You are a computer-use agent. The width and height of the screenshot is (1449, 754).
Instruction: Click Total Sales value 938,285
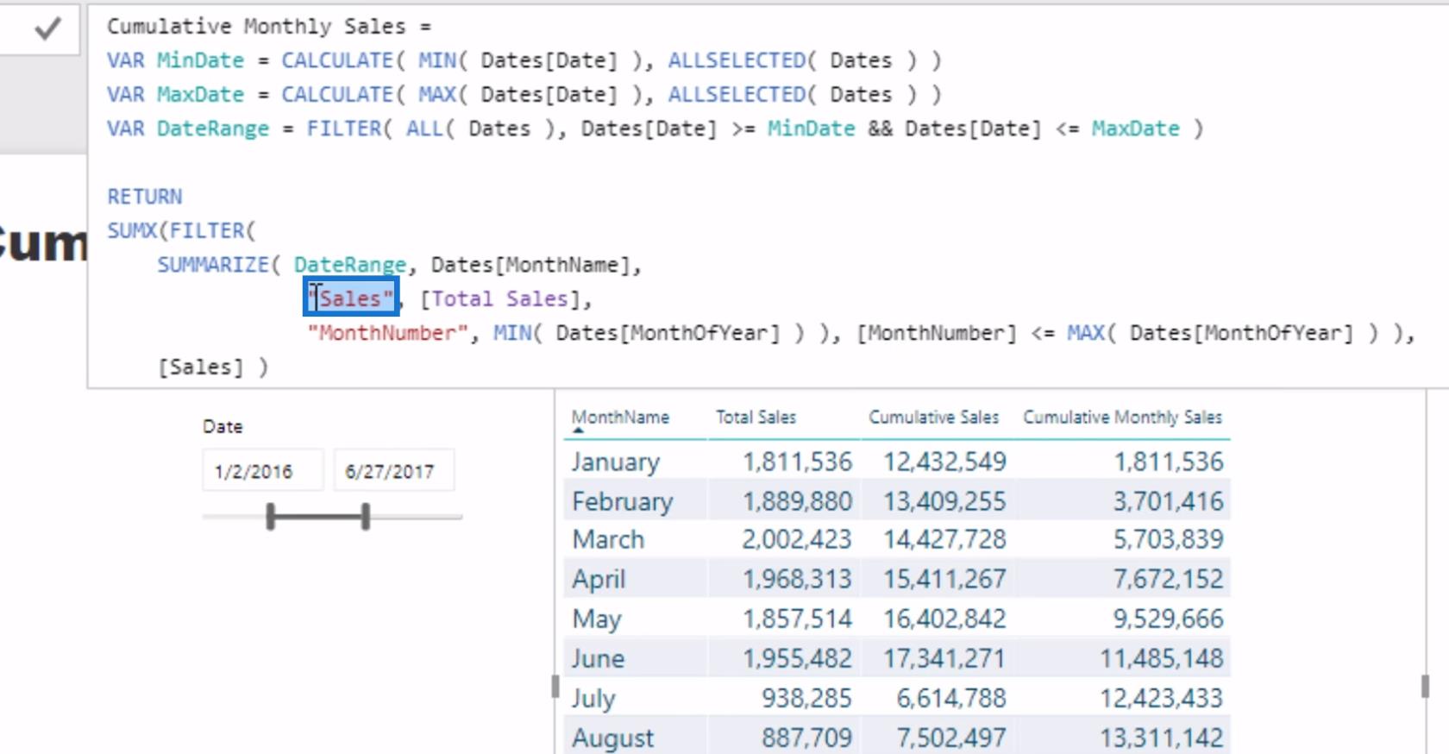tap(806, 699)
